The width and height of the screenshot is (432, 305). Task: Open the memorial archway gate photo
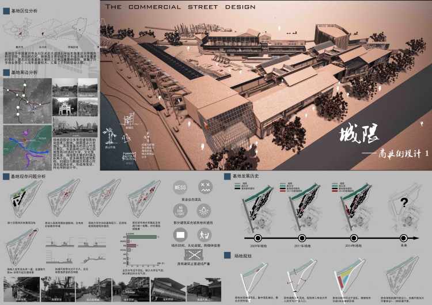(x=65, y=107)
